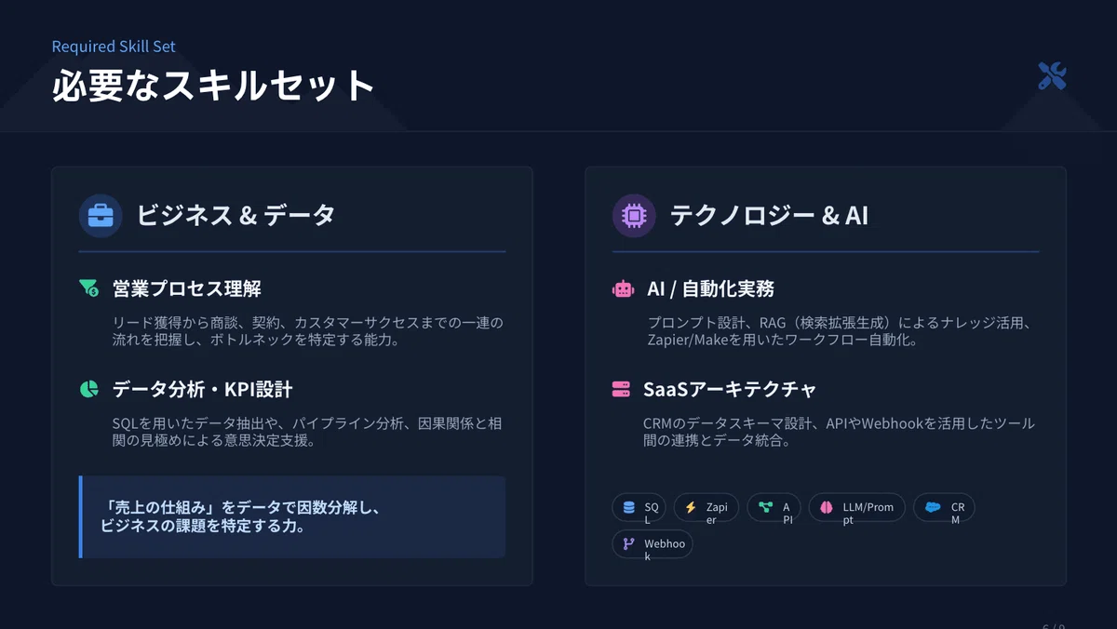The width and height of the screenshot is (1117, 629).
Task: Click the pink robot icon by AI / 自動化実務
Action: click(624, 288)
